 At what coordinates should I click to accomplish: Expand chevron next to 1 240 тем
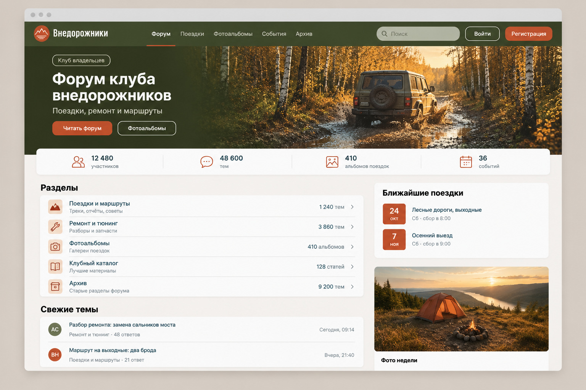click(x=352, y=207)
